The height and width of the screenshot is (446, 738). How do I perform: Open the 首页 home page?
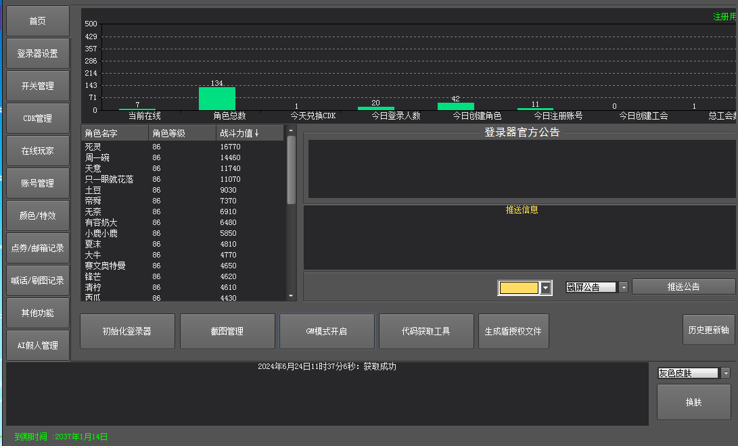coord(38,22)
